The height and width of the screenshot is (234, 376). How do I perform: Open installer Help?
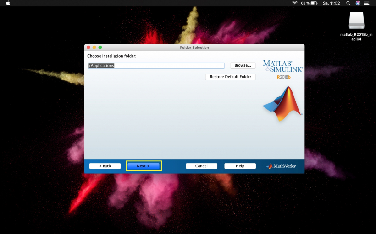[240, 166]
